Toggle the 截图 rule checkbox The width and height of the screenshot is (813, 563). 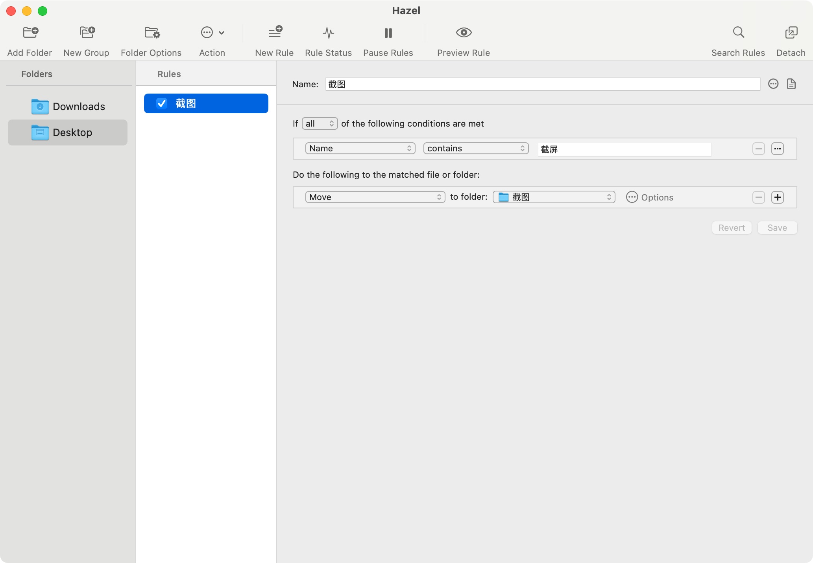pos(162,103)
